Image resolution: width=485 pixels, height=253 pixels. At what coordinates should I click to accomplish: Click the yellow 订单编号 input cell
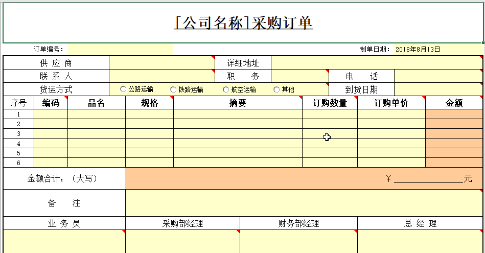pyautogui.click(x=120, y=50)
